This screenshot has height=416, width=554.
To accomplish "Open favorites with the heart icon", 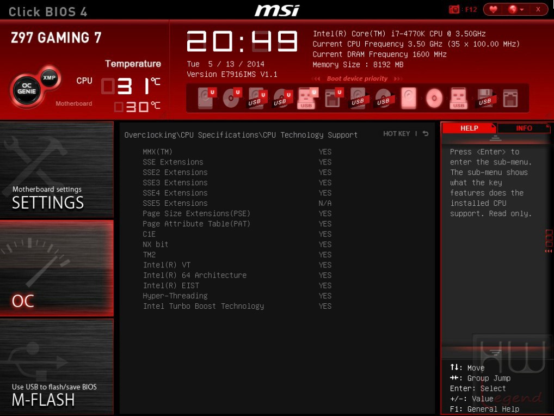I will coord(493,9).
